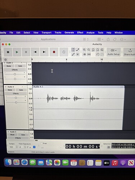
Task: Open the Analyze menu
Action: [x=90, y=32]
